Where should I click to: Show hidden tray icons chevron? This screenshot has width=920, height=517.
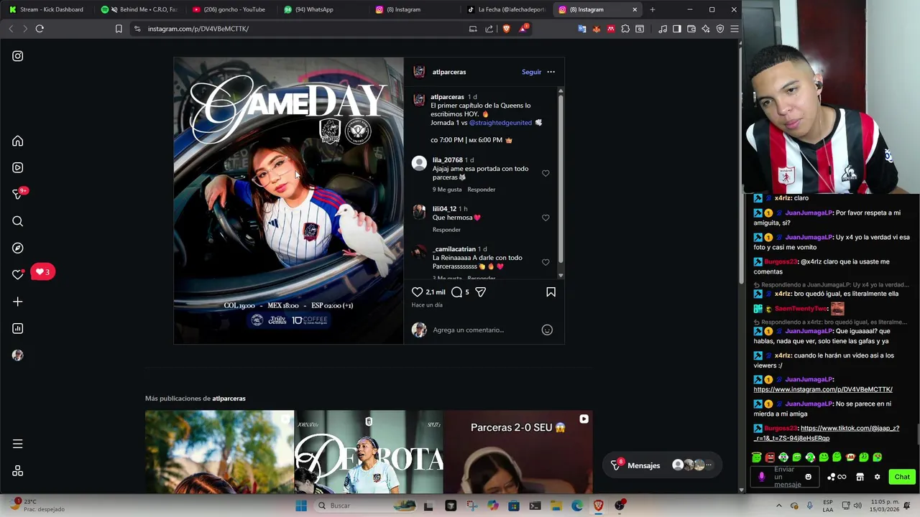779,506
